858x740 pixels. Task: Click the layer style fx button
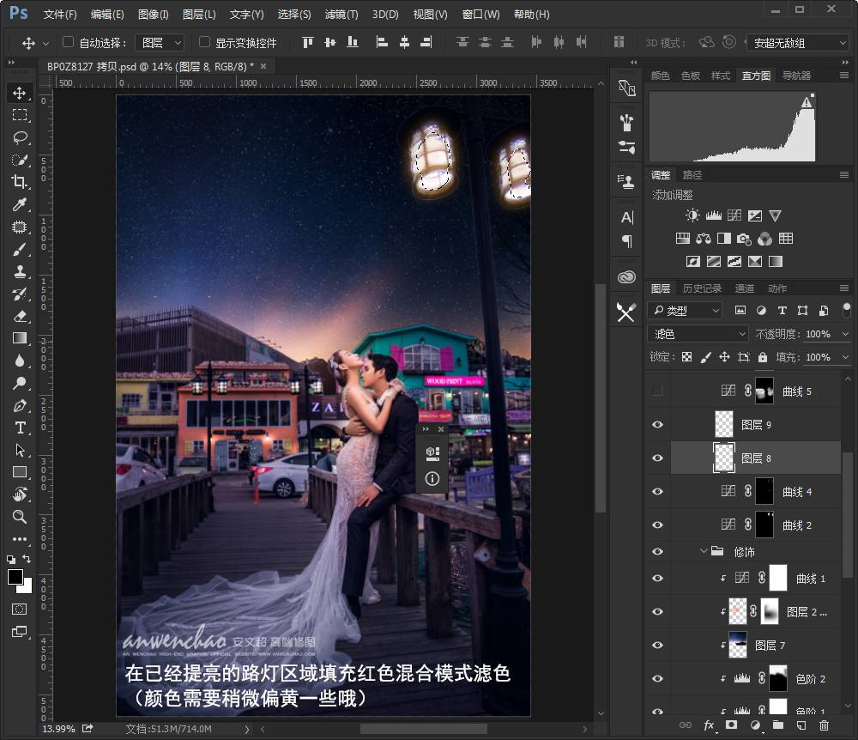[709, 725]
